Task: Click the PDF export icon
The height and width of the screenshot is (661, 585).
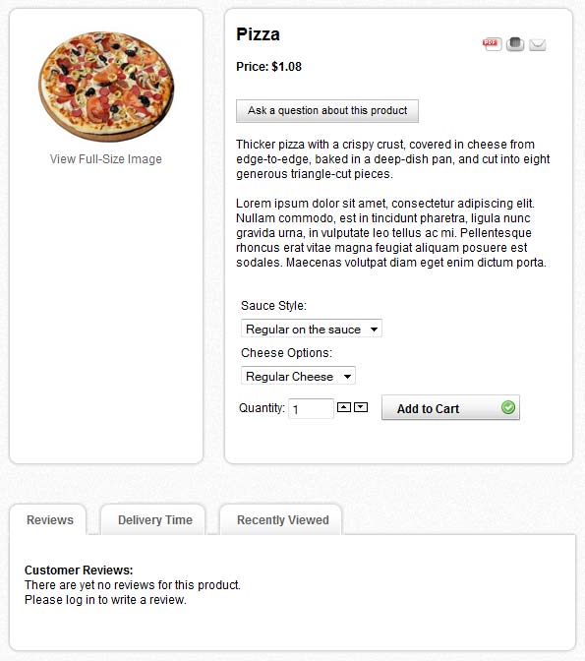Action: [493, 44]
